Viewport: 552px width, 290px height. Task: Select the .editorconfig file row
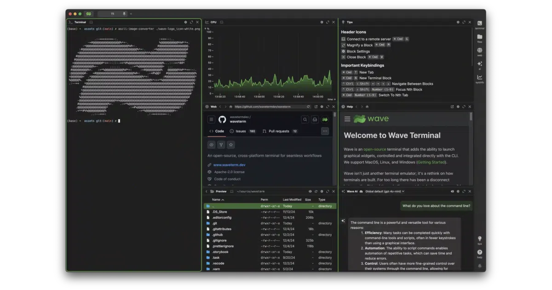[270, 217]
